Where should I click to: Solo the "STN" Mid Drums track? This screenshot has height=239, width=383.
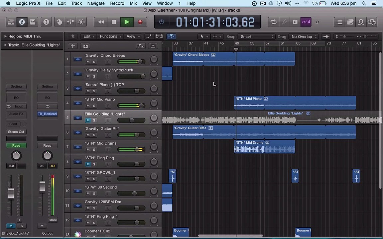click(x=94, y=149)
